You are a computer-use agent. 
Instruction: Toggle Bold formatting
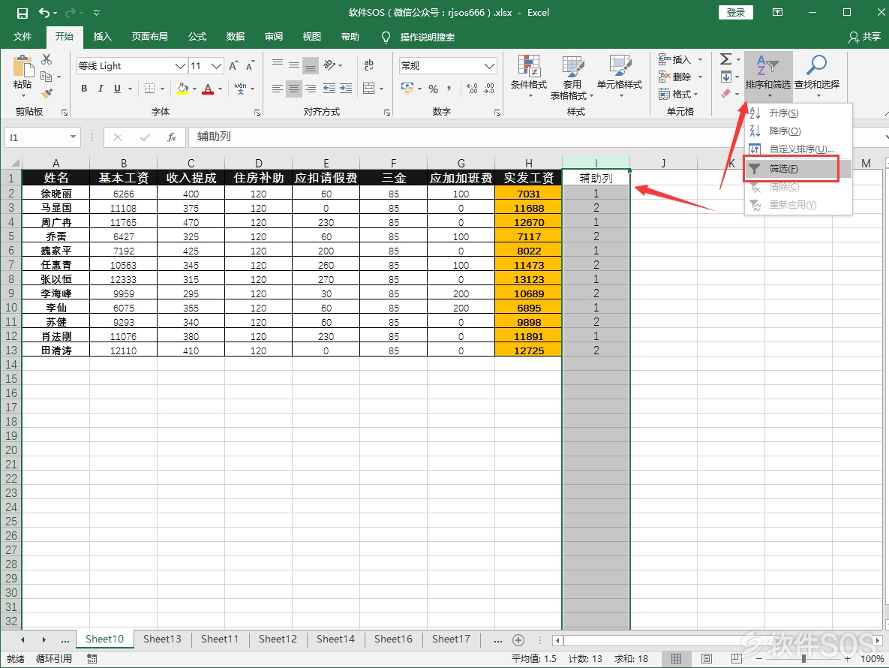[84, 89]
